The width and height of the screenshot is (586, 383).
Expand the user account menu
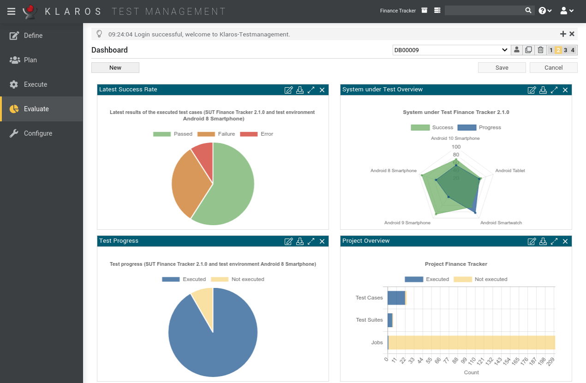[x=567, y=11]
